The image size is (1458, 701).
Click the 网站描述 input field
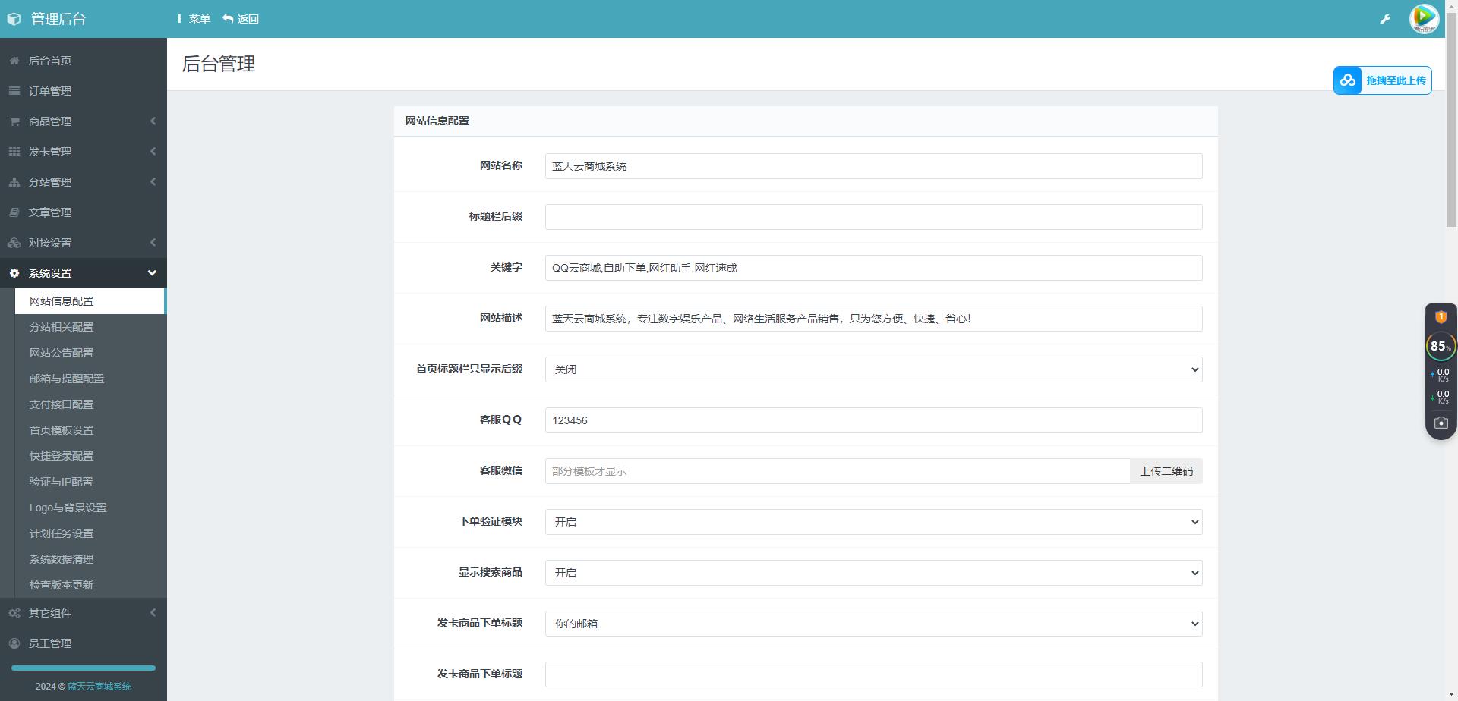coord(873,319)
